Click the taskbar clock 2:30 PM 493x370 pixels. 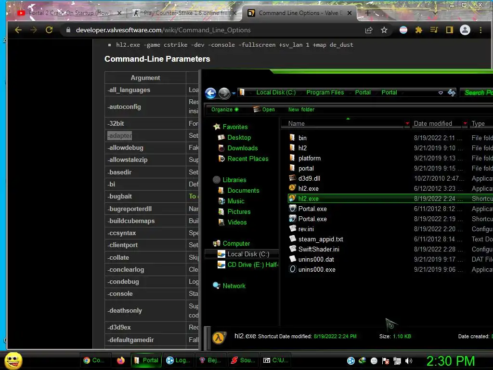tap(451, 361)
